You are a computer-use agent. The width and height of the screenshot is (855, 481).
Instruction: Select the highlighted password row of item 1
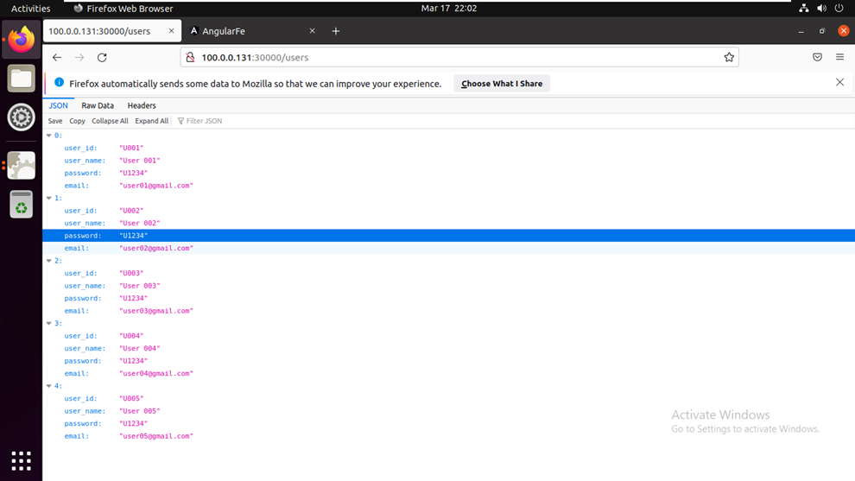click(448, 236)
